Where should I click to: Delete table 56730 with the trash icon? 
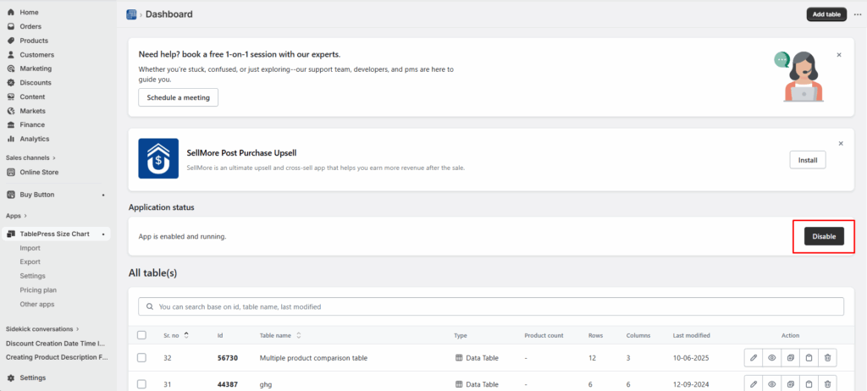click(x=828, y=358)
